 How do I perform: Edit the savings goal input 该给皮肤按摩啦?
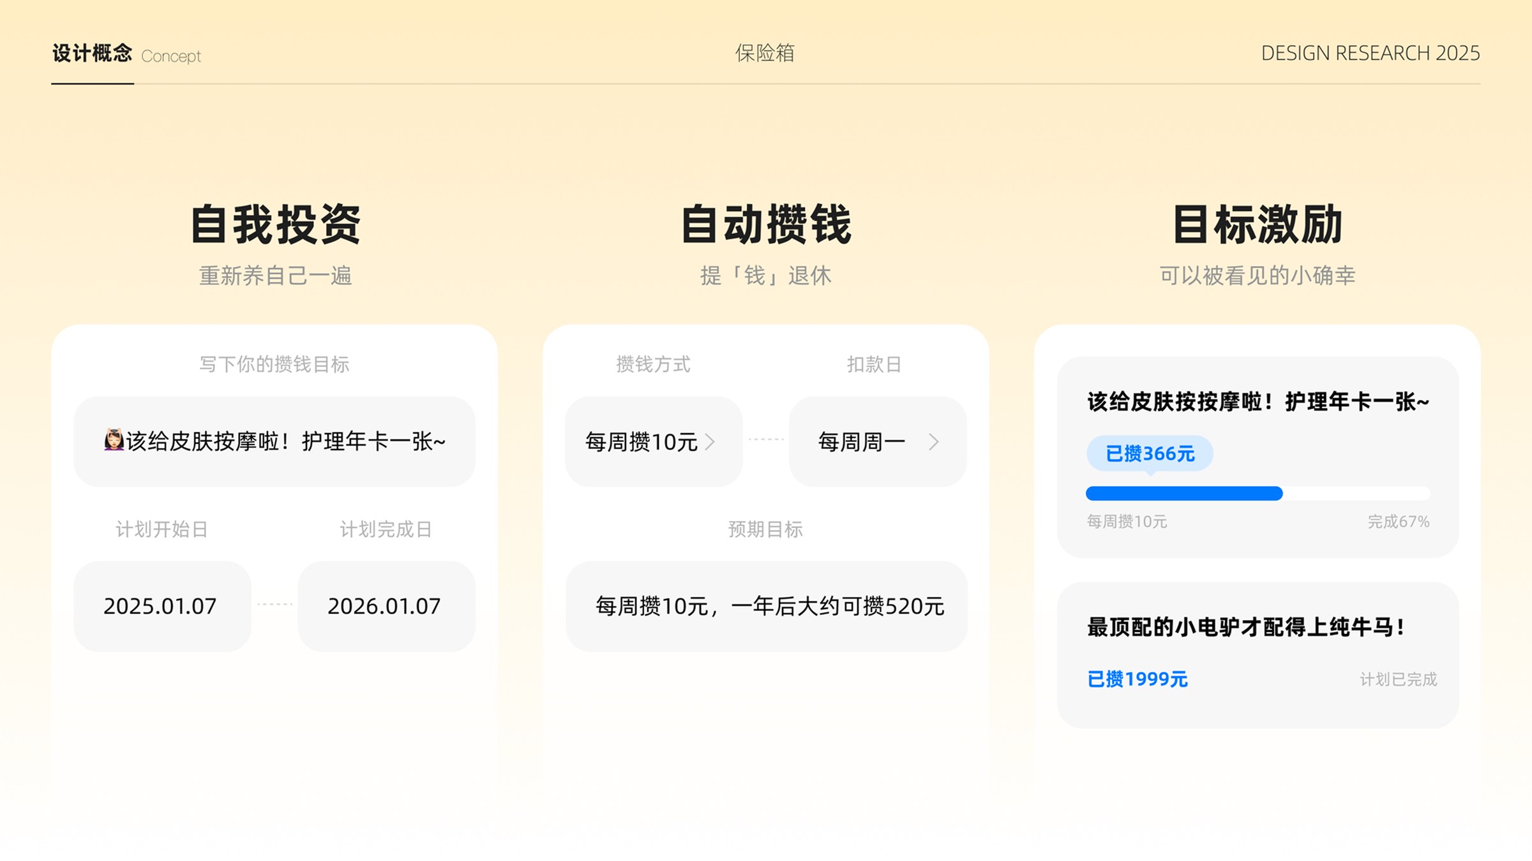click(274, 441)
